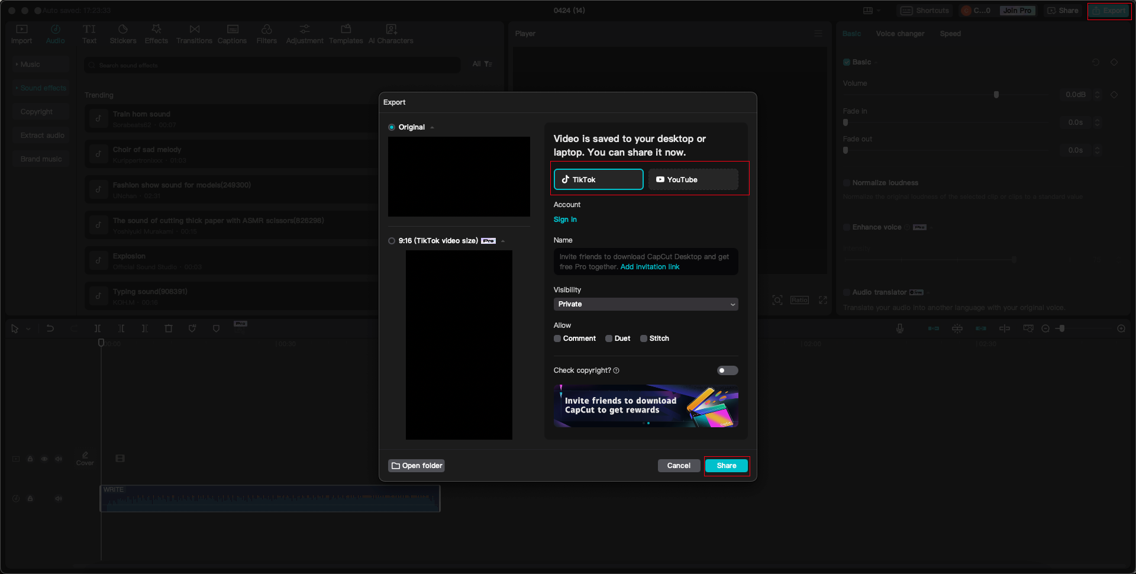Collapse the Enhance voice section
Viewport: 1136px width, 574px height.
tap(931, 227)
